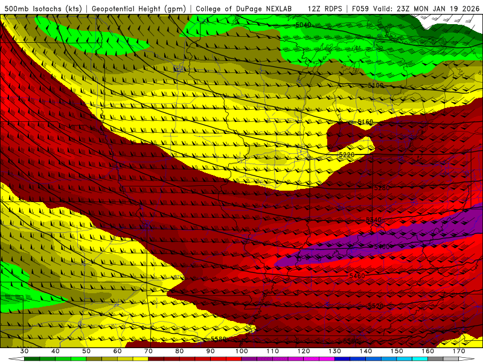Click the 120 knots legend label
This screenshot has width=483, height=362.
(x=304, y=351)
